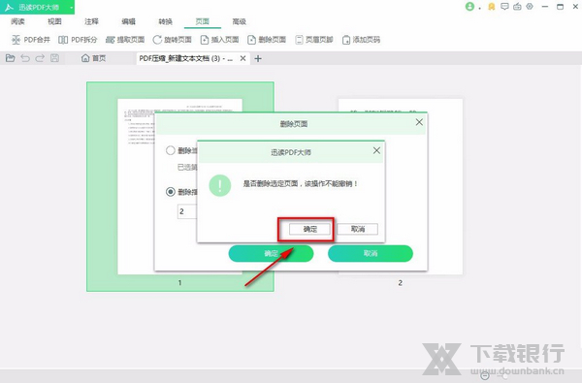Click the 删除页面 delete page toolbar tool
The height and width of the screenshot is (383, 582).
coord(267,40)
